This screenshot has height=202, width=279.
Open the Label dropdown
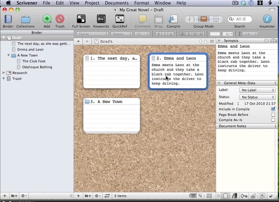[x=257, y=90]
